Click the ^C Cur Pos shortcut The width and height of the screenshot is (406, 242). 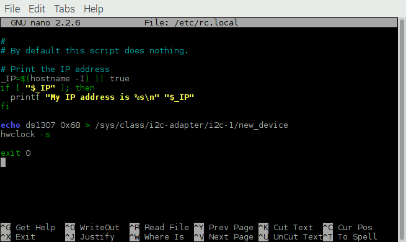pyautogui.click(x=348, y=228)
